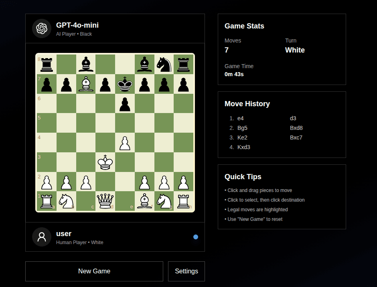Click the black king on e7
Viewport: 377px width, 287px height.
[x=125, y=84]
